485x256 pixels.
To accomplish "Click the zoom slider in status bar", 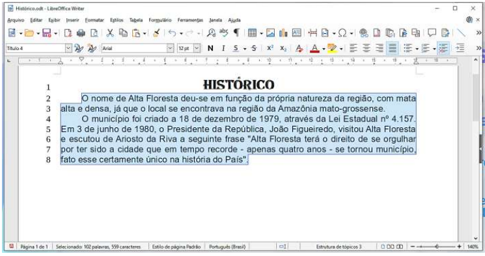I will pos(436,247).
